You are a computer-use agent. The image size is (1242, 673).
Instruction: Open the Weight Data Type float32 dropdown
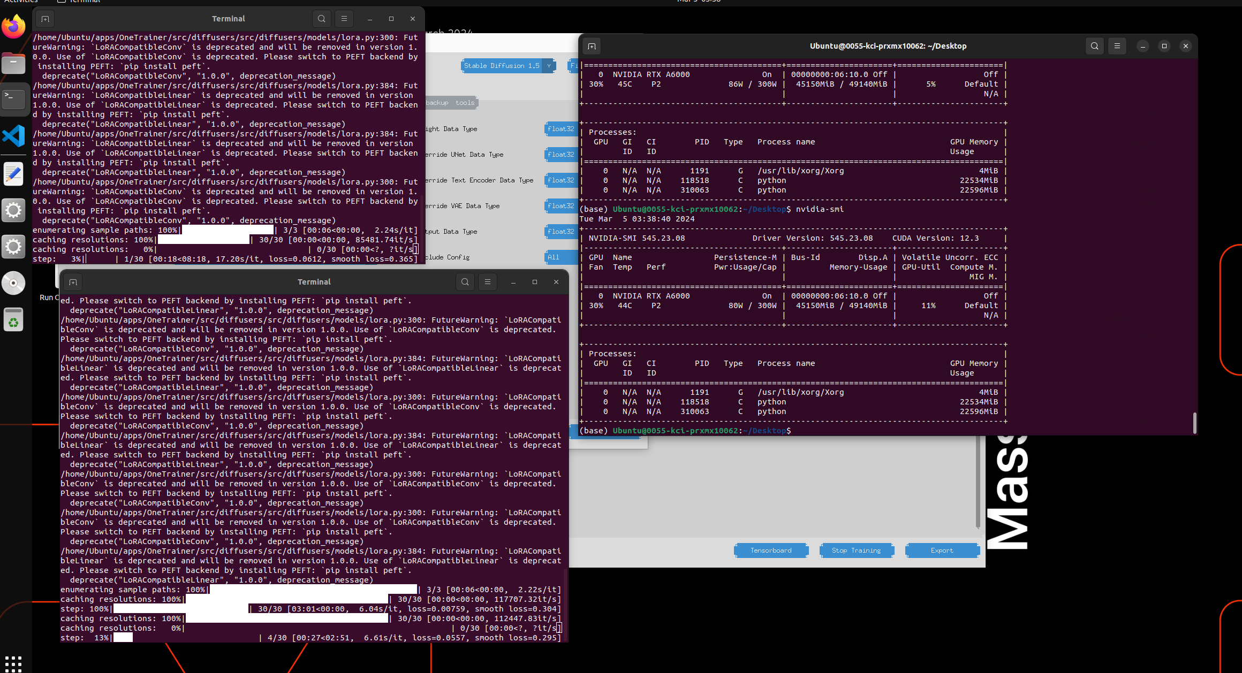click(561, 129)
